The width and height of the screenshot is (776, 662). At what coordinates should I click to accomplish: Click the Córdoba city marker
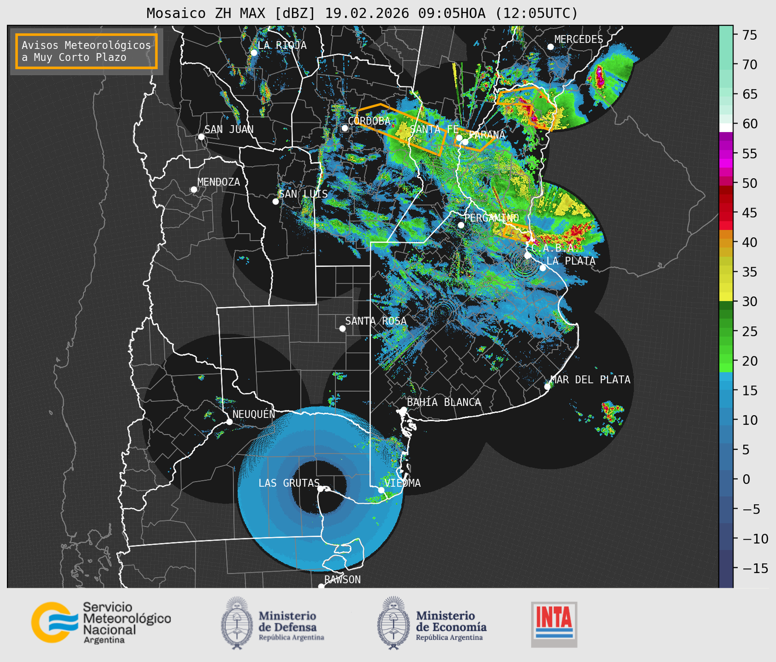click(x=345, y=128)
